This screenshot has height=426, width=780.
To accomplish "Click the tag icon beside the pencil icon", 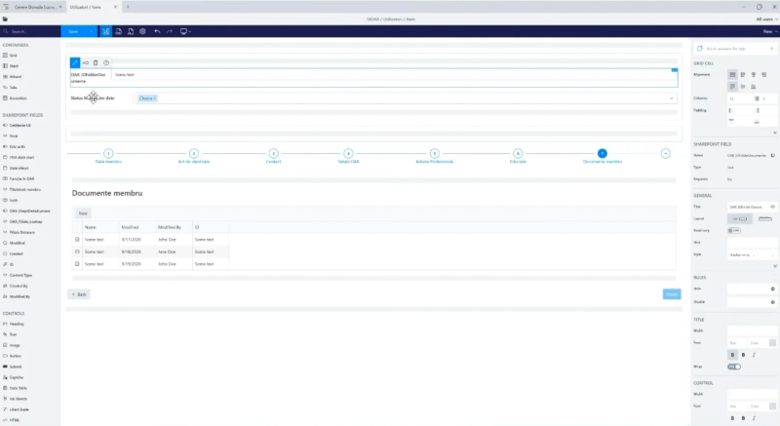I will click(86, 62).
